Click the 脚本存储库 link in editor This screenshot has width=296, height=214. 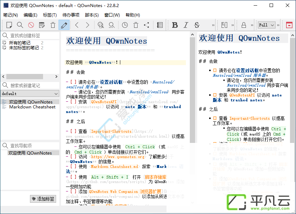tap(156, 177)
